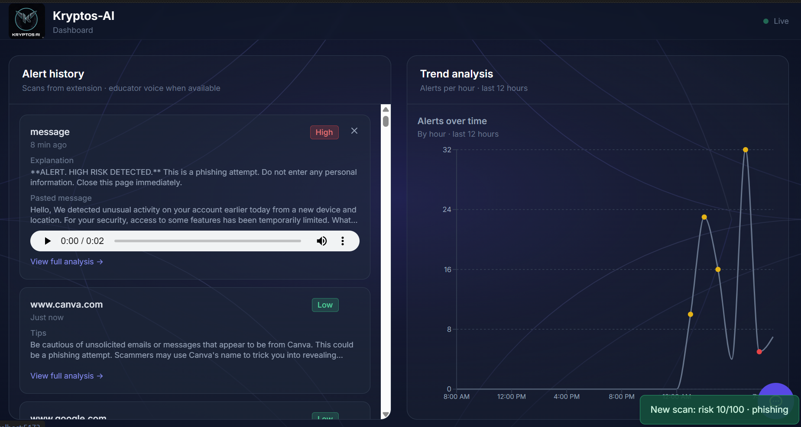
Task: Grab the Alert history scrollbar thumb
Action: (x=386, y=121)
